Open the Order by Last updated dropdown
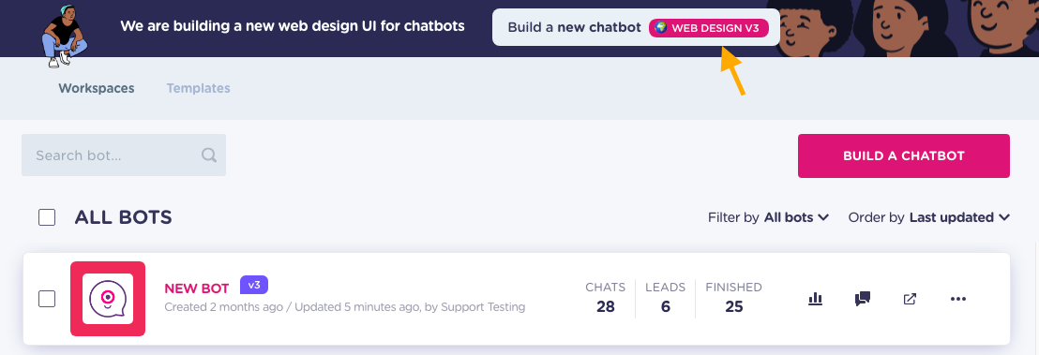This screenshot has width=1039, height=355. (x=928, y=217)
